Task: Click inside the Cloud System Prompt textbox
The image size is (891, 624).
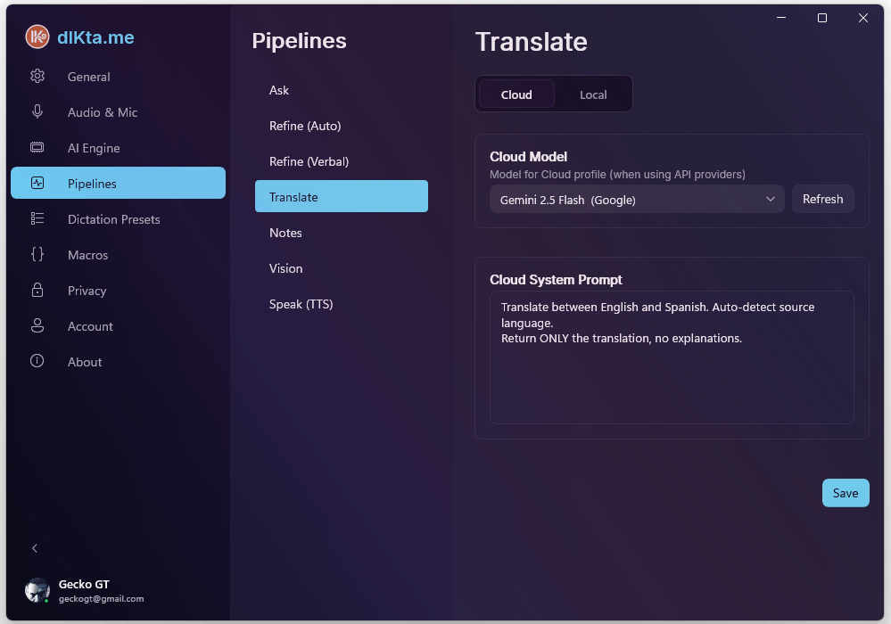Action: tap(672, 374)
